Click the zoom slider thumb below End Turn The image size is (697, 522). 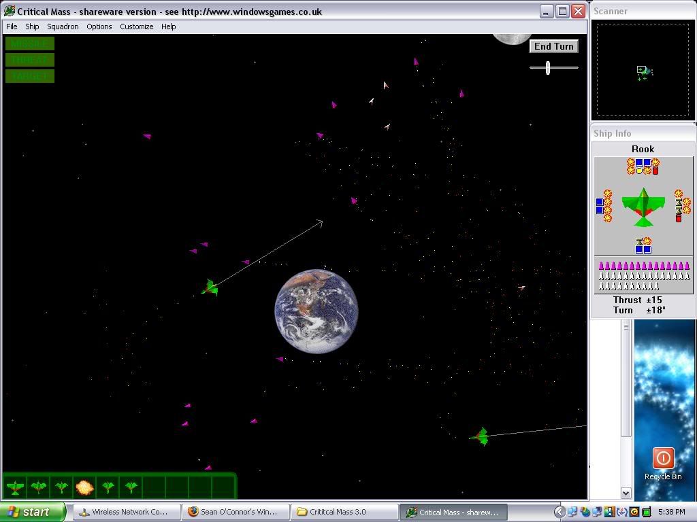coord(548,67)
